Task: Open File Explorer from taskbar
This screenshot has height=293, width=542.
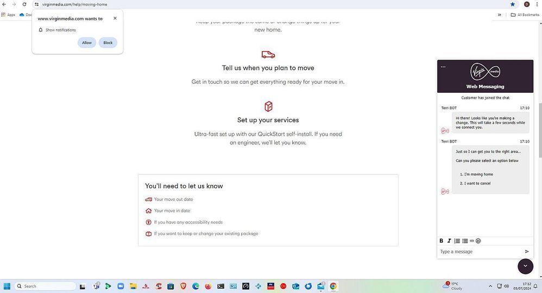Action: [133, 286]
